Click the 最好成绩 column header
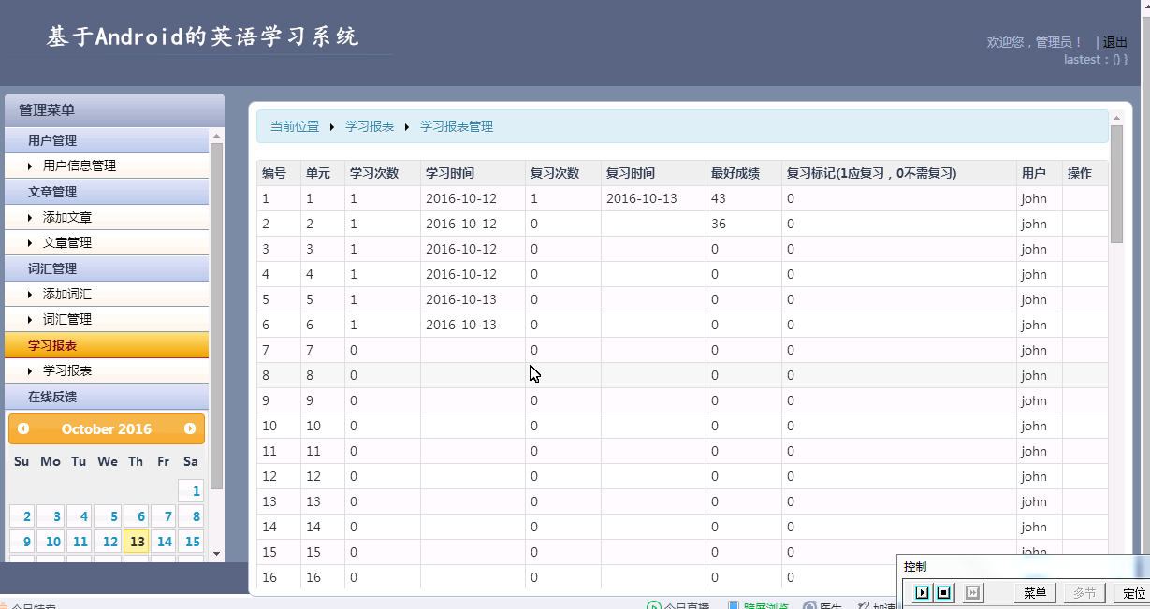Image resolution: width=1150 pixels, height=609 pixels. 744,173
